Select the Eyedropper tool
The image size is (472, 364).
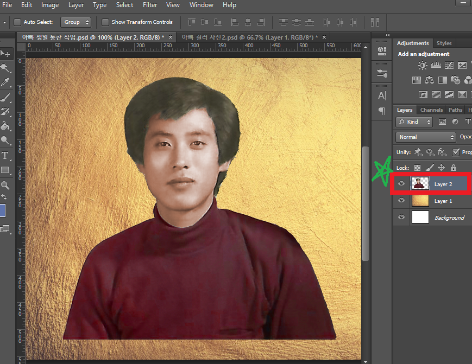[x=5, y=82]
